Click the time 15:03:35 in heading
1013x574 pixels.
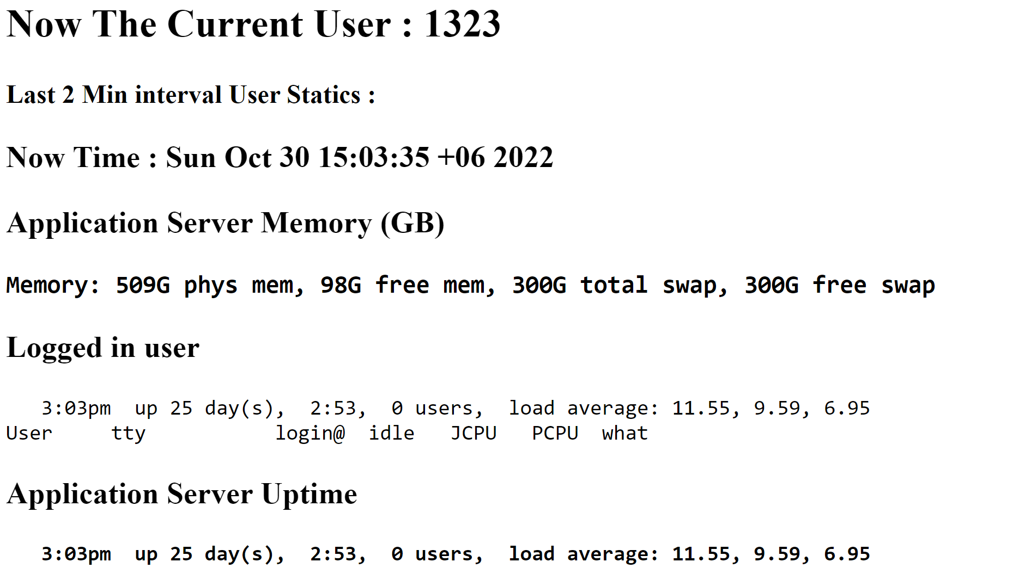point(374,157)
